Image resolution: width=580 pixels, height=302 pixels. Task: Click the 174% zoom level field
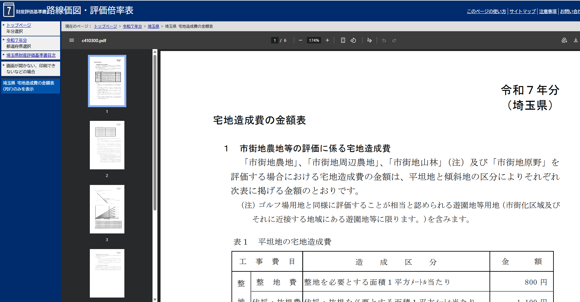314,41
